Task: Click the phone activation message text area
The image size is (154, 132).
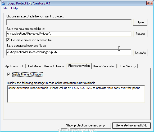Action: [76, 94]
